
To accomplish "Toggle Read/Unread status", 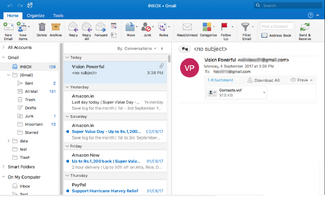I will coord(187,30).
